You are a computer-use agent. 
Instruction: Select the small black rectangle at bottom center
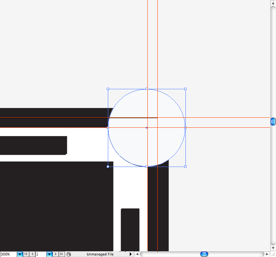(130, 230)
